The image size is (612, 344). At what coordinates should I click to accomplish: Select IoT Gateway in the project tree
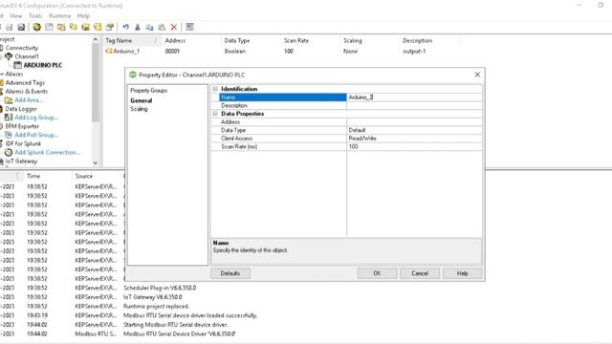21,161
